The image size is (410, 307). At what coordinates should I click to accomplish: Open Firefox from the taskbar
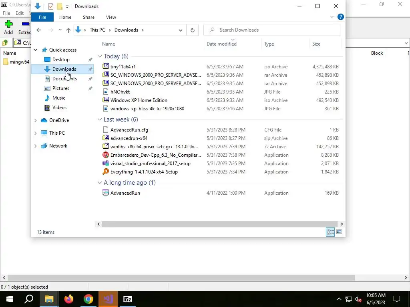tap(69, 299)
